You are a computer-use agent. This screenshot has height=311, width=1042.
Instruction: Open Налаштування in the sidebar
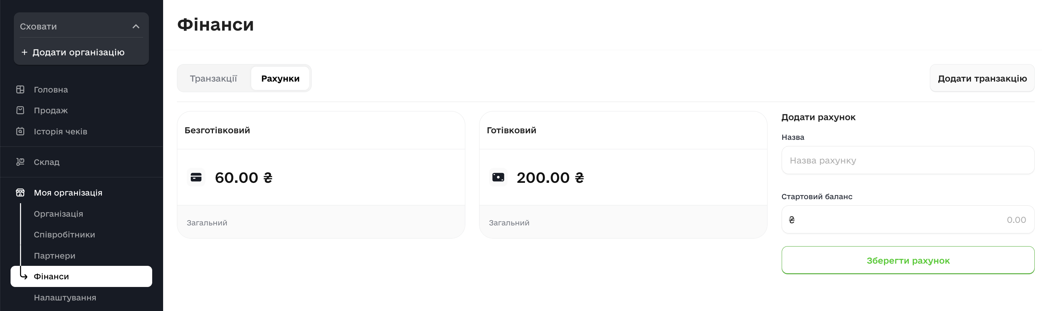pyautogui.click(x=65, y=298)
